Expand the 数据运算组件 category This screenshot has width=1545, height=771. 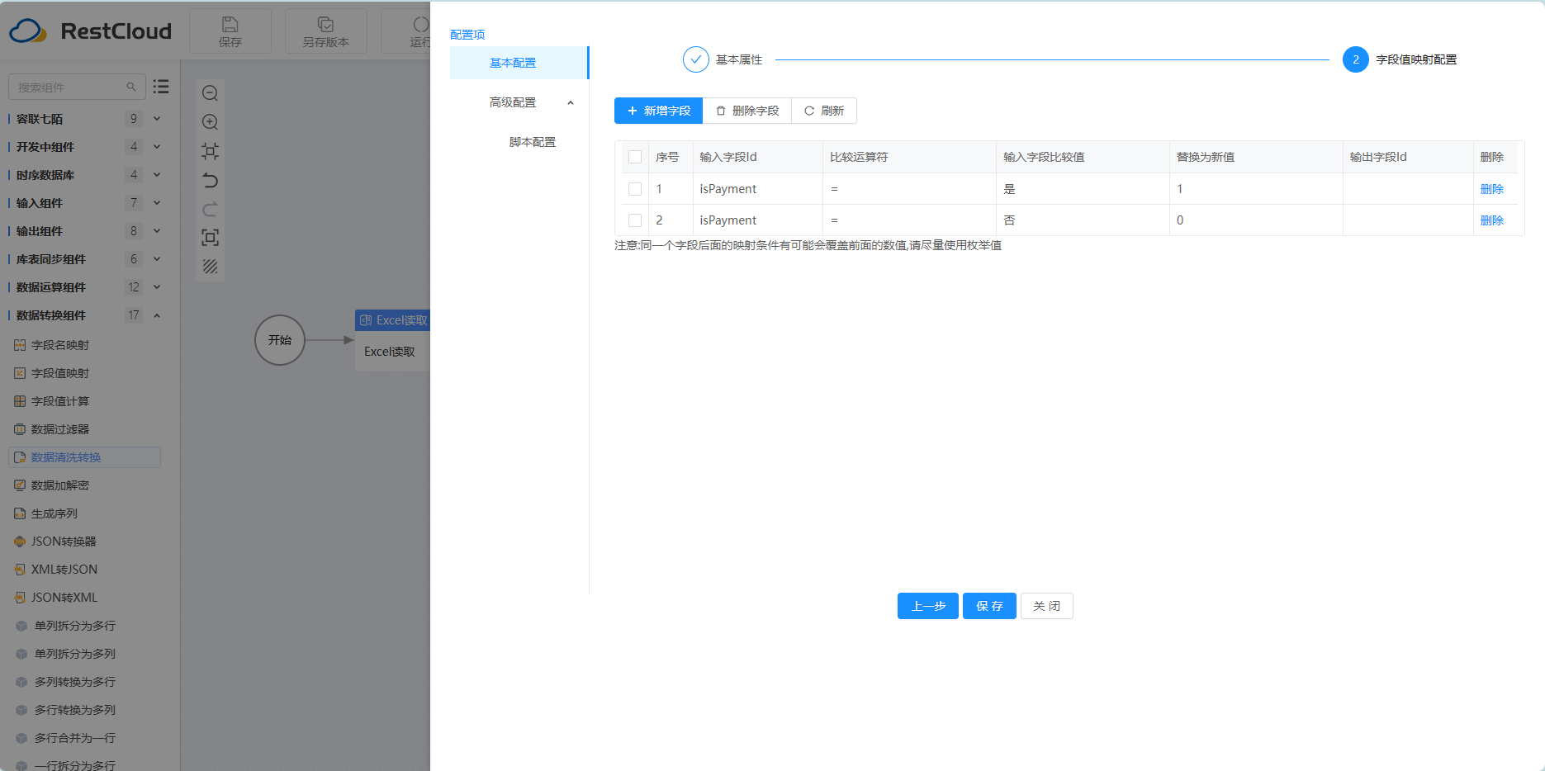(x=157, y=287)
